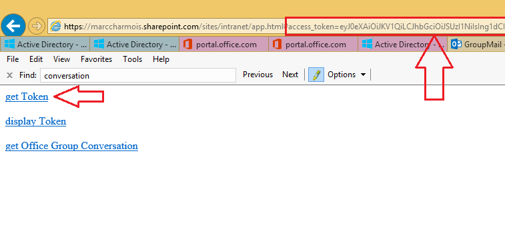Viewport: 505px width, 247px height.
Task: Open the Help menu
Action: click(x=161, y=59)
